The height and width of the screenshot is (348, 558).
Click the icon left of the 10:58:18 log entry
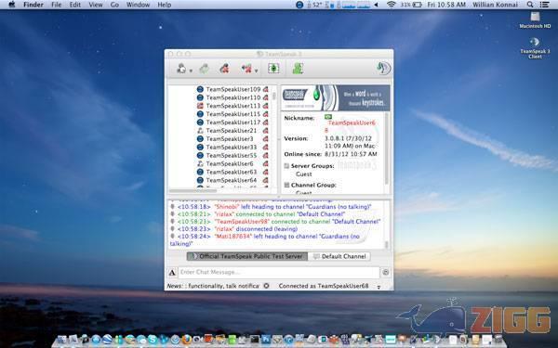(x=173, y=207)
